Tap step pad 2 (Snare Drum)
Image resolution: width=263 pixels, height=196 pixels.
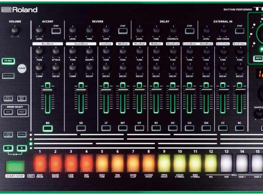[x=55, y=163]
